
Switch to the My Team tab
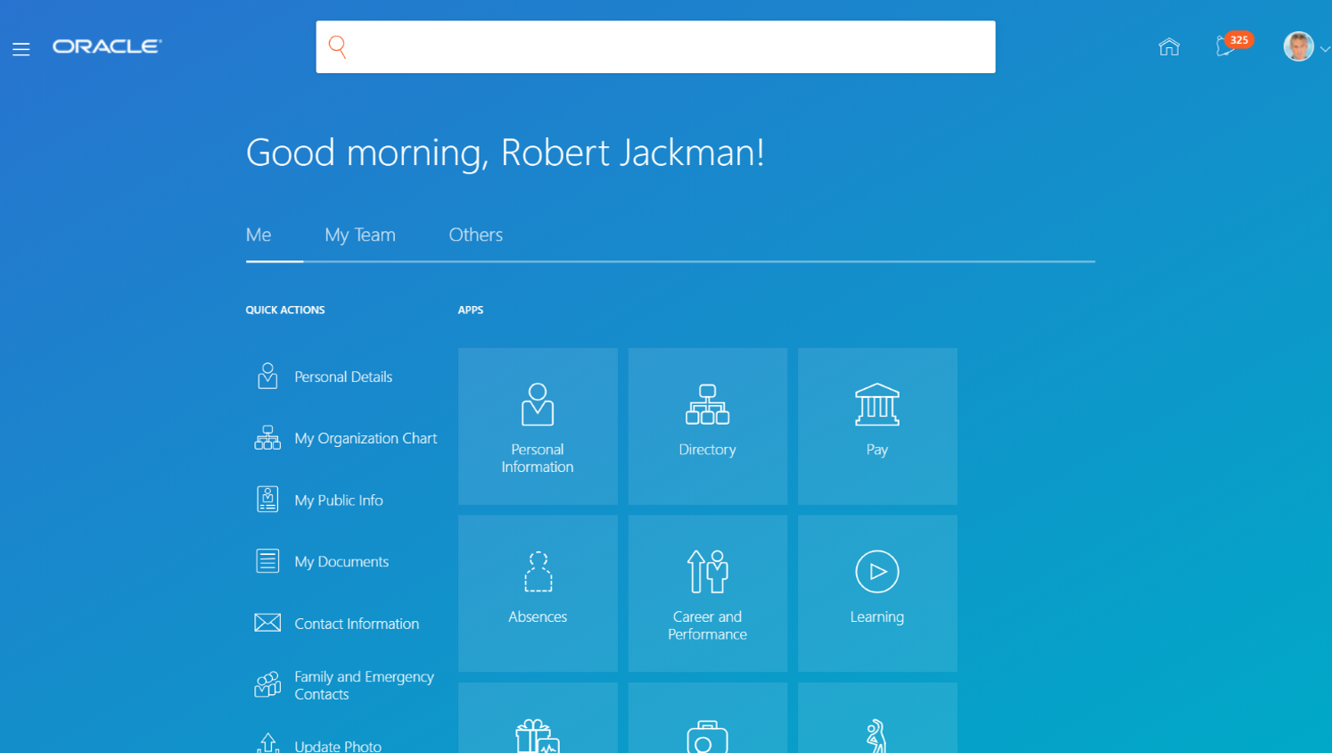359,235
